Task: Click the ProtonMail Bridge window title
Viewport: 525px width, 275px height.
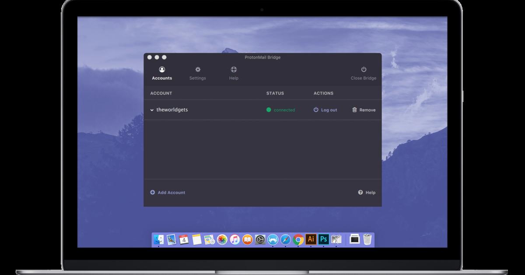Action: click(x=262, y=57)
